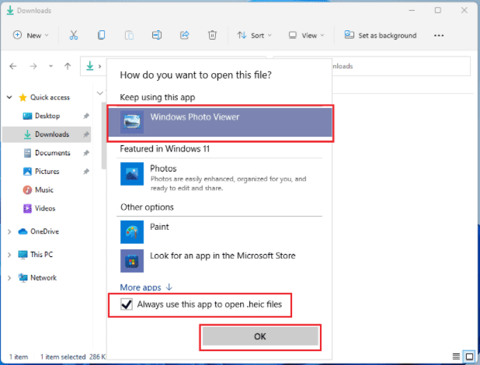Click the Microsoft Store icon
The image size is (480, 365).
coord(132,261)
